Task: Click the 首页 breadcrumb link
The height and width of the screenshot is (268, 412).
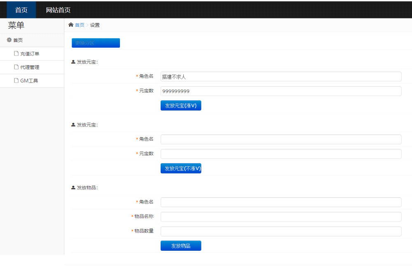Action: tap(80, 25)
